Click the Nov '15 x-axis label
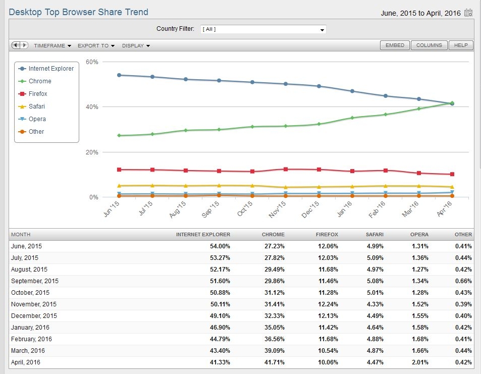Image resolution: width=481 pixels, height=374 pixels. point(278,209)
